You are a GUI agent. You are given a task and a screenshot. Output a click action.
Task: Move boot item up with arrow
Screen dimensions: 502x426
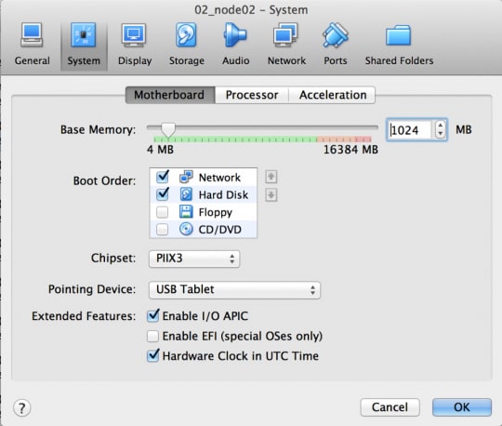[x=271, y=177]
